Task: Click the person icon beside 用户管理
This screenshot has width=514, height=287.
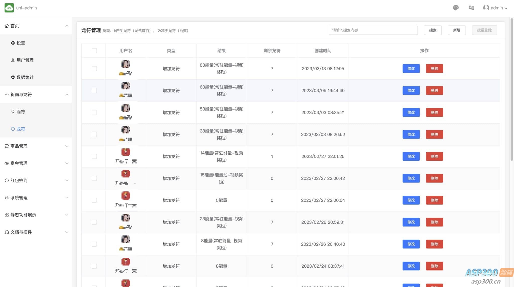Action: [13, 60]
